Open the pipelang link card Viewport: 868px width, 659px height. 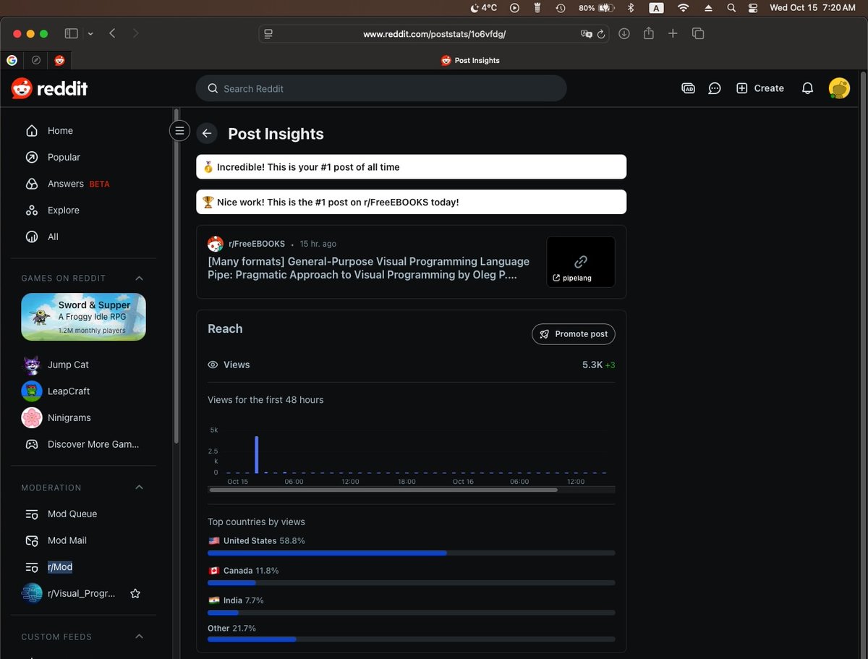580,261
